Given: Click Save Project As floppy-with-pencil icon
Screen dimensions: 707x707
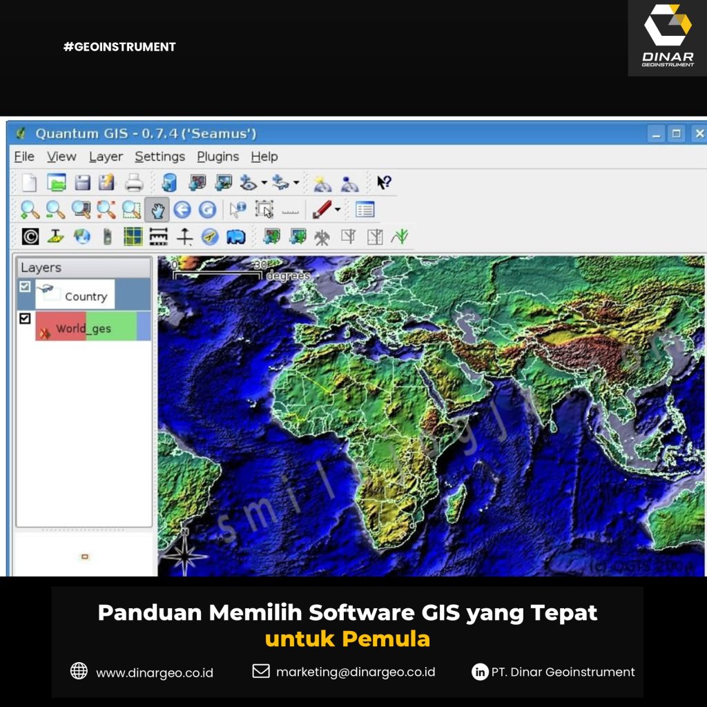Looking at the screenshot, I should pos(107,182).
